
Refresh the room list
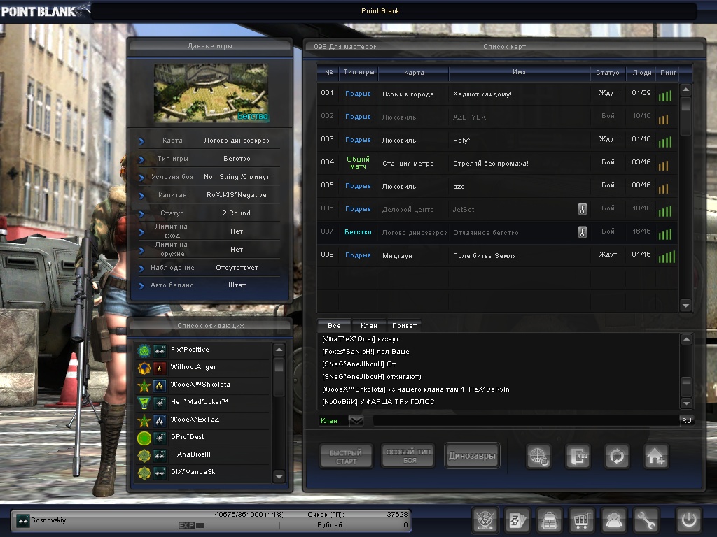(x=617, y=456)
